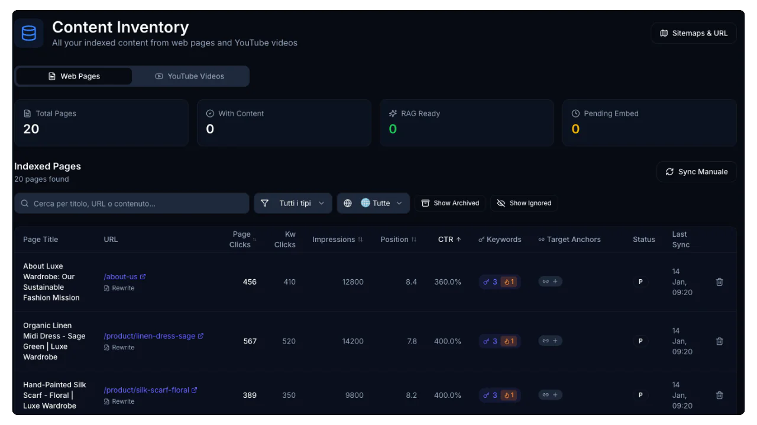Click Rewrite under the /about-us URL
This screenshot has width=757, height=425.
tap(119, 288)
